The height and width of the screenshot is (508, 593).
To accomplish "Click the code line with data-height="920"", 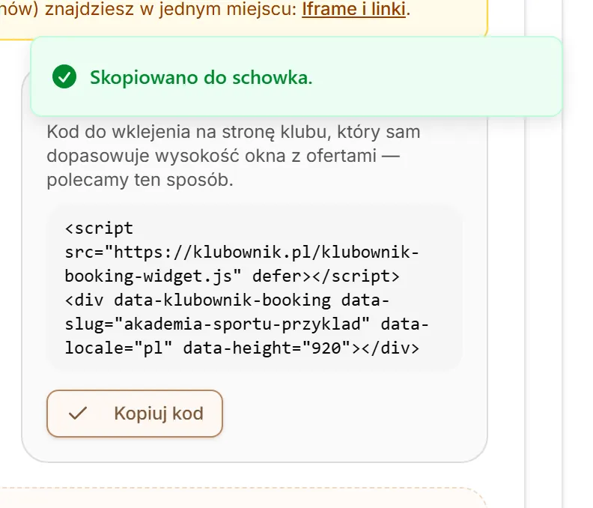I will 242,348.
